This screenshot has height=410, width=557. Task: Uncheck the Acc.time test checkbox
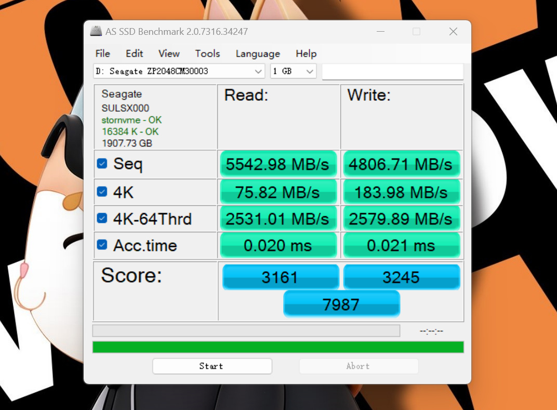click(x=102, y=245)
